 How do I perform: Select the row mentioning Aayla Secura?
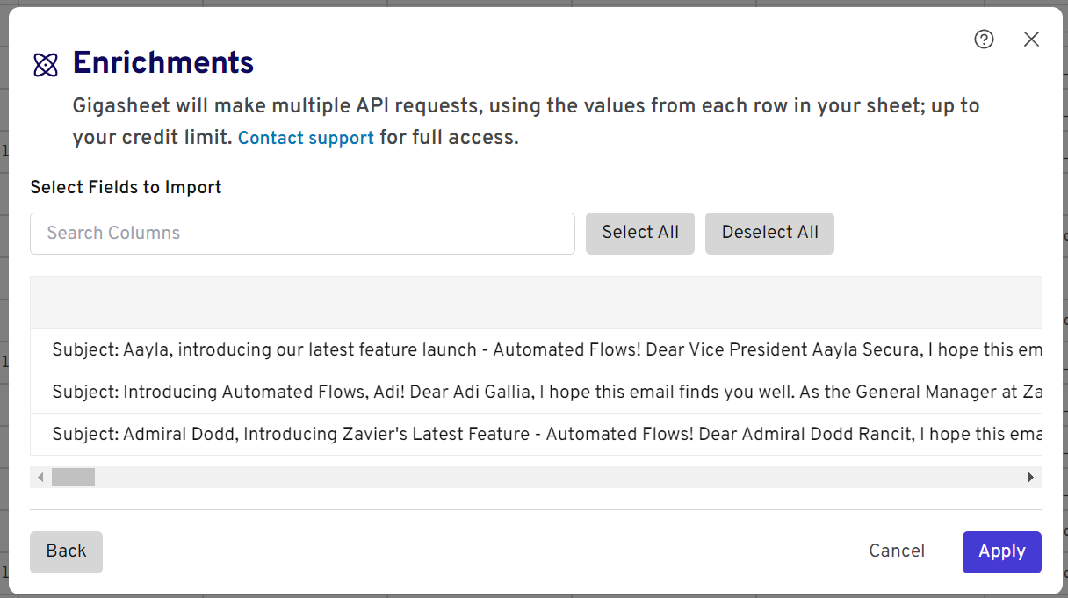tap(536, 349)
